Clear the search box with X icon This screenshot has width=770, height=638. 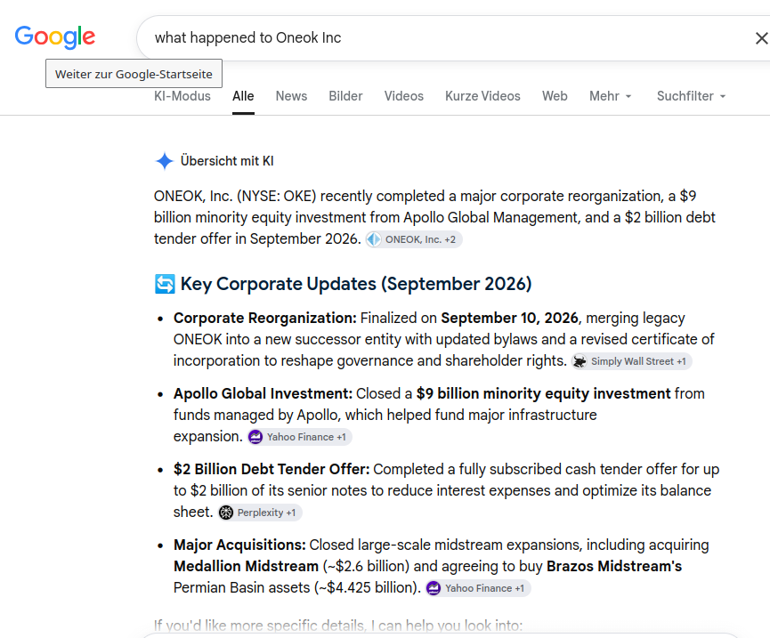coord(761,37)
